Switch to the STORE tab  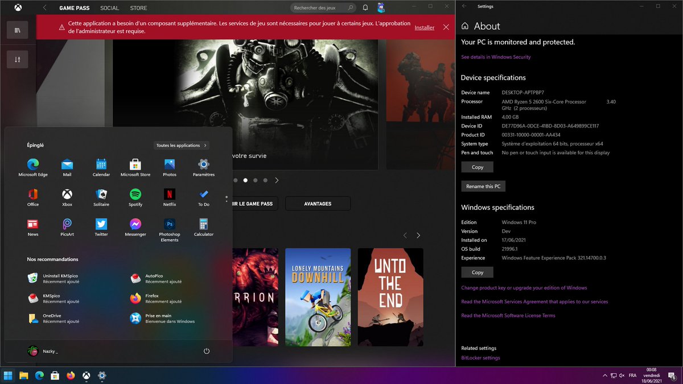click(138, 8)
